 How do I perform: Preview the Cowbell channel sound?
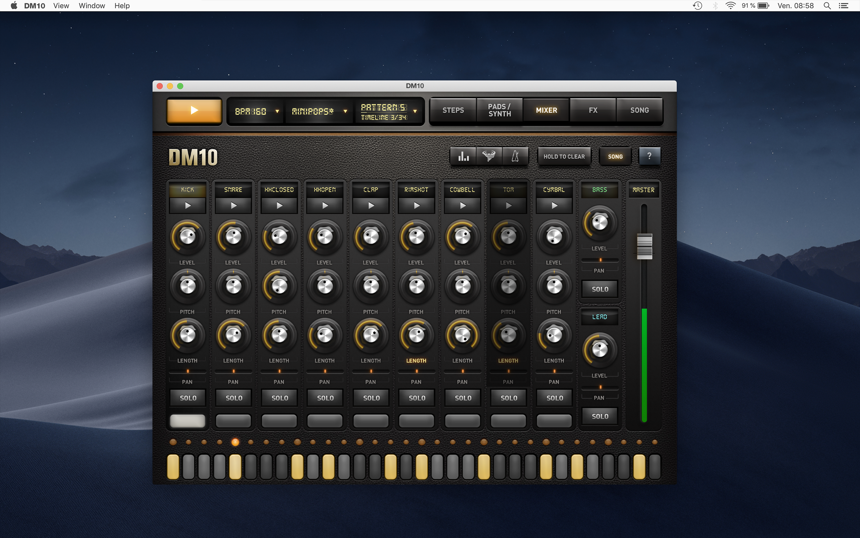click(462, 206)
